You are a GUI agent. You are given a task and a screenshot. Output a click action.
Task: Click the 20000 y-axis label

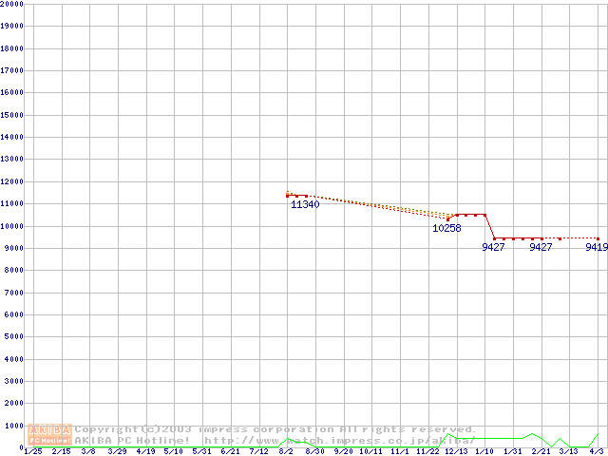tap(12, 4)
